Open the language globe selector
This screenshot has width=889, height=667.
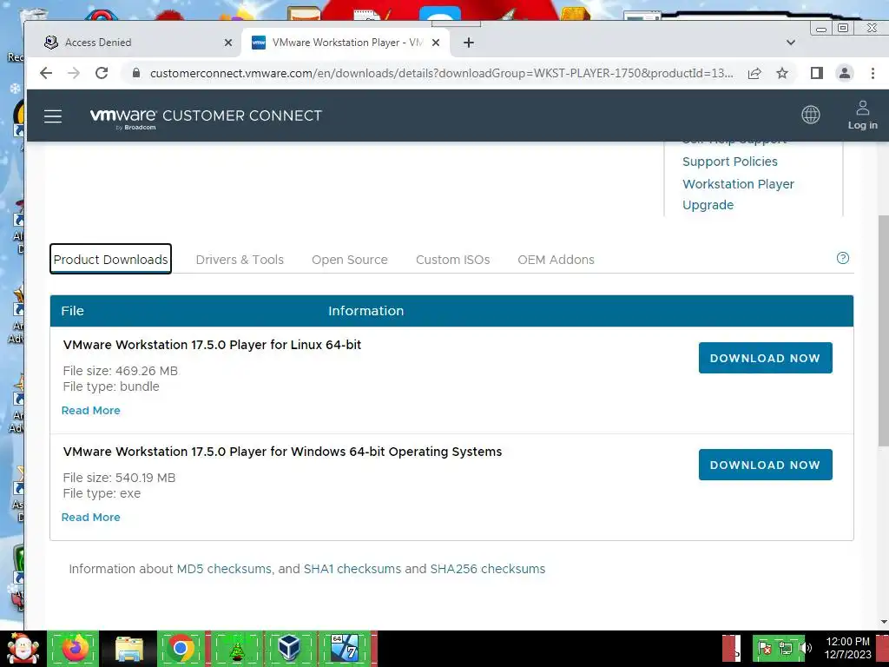(x=811, y=115)
